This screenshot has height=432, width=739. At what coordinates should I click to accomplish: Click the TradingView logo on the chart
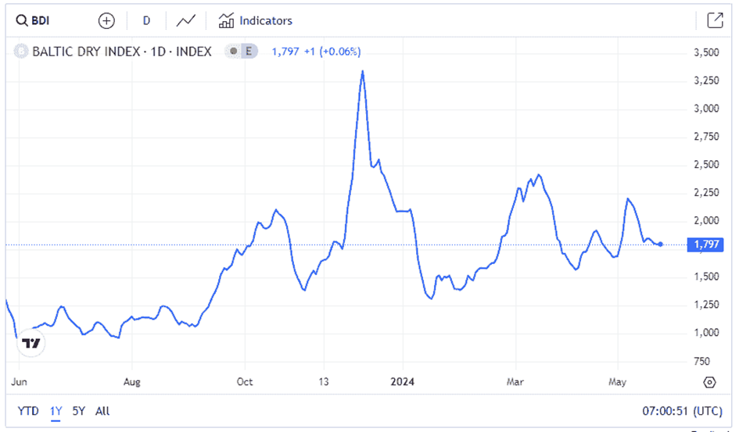pyautogui.click(x=31, y=343)
